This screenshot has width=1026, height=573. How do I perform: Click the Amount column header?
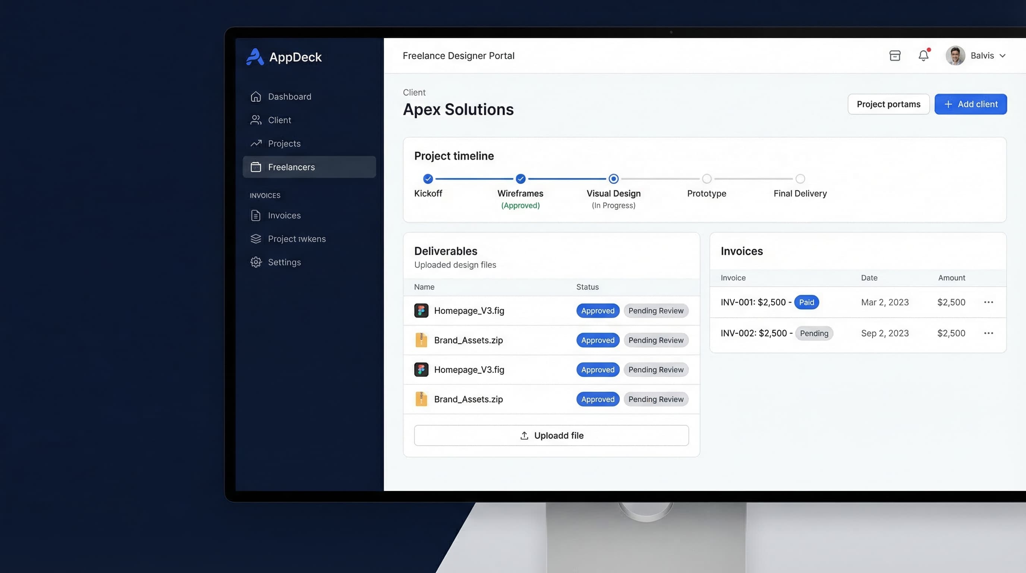pyautogui.click(x=951, y=278)
